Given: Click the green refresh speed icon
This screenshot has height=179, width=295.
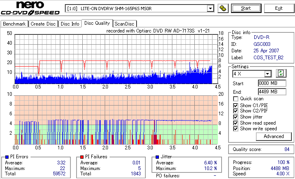Looking at the screenshot, I should coord(281,73).
